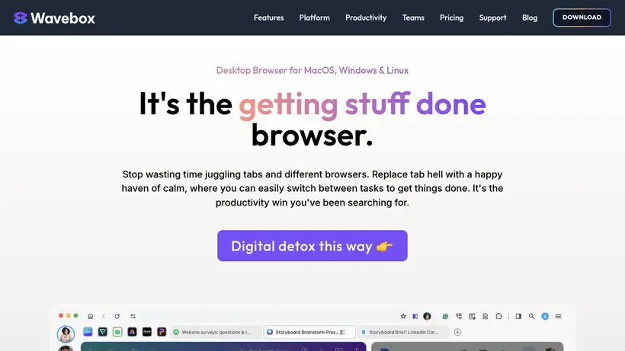Click the reload icon in browser mockup
The height and width of the screenshot is (351, 625).
click(117, 317)
